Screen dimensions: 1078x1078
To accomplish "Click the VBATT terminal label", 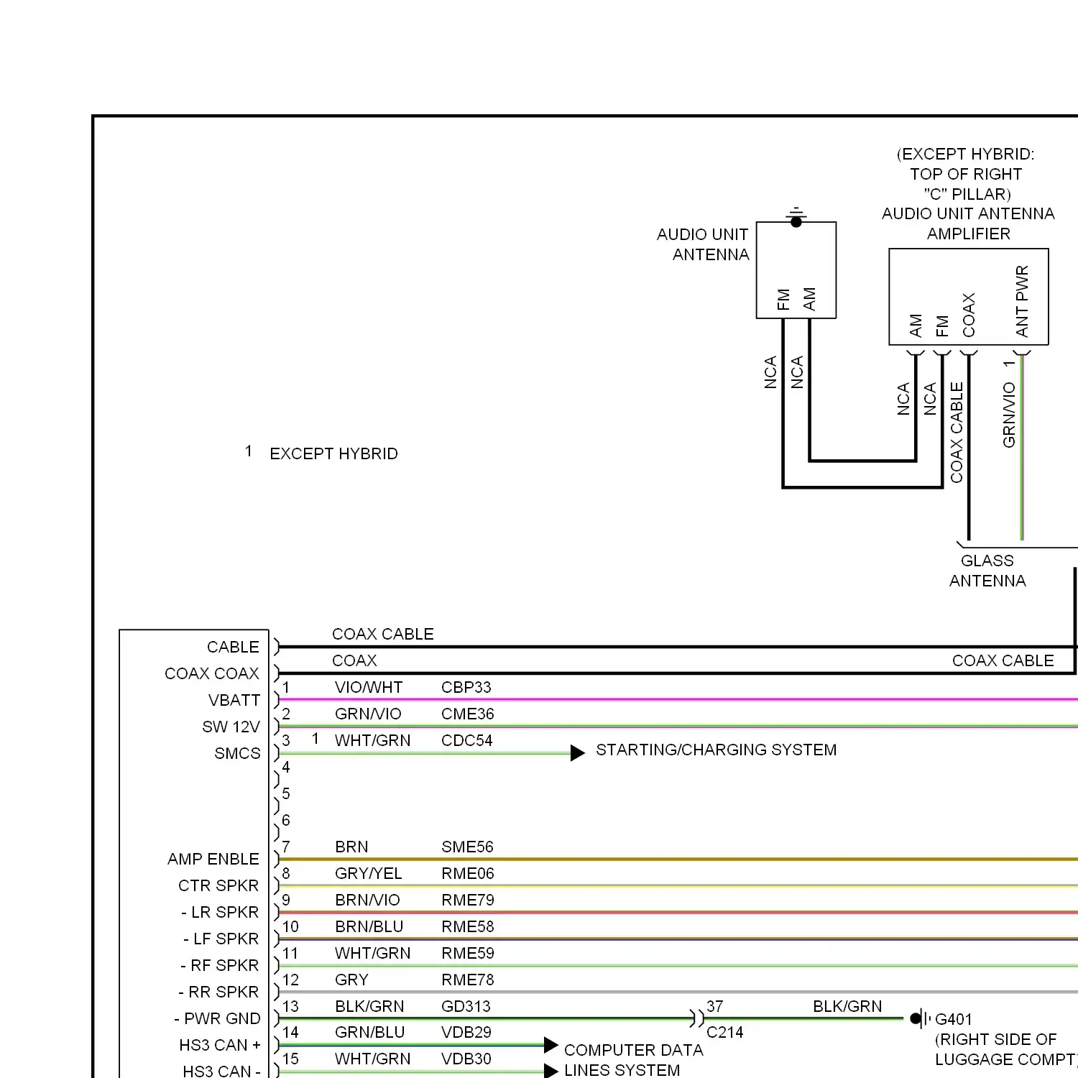I will pyautogui.click(x=234, y=700).
